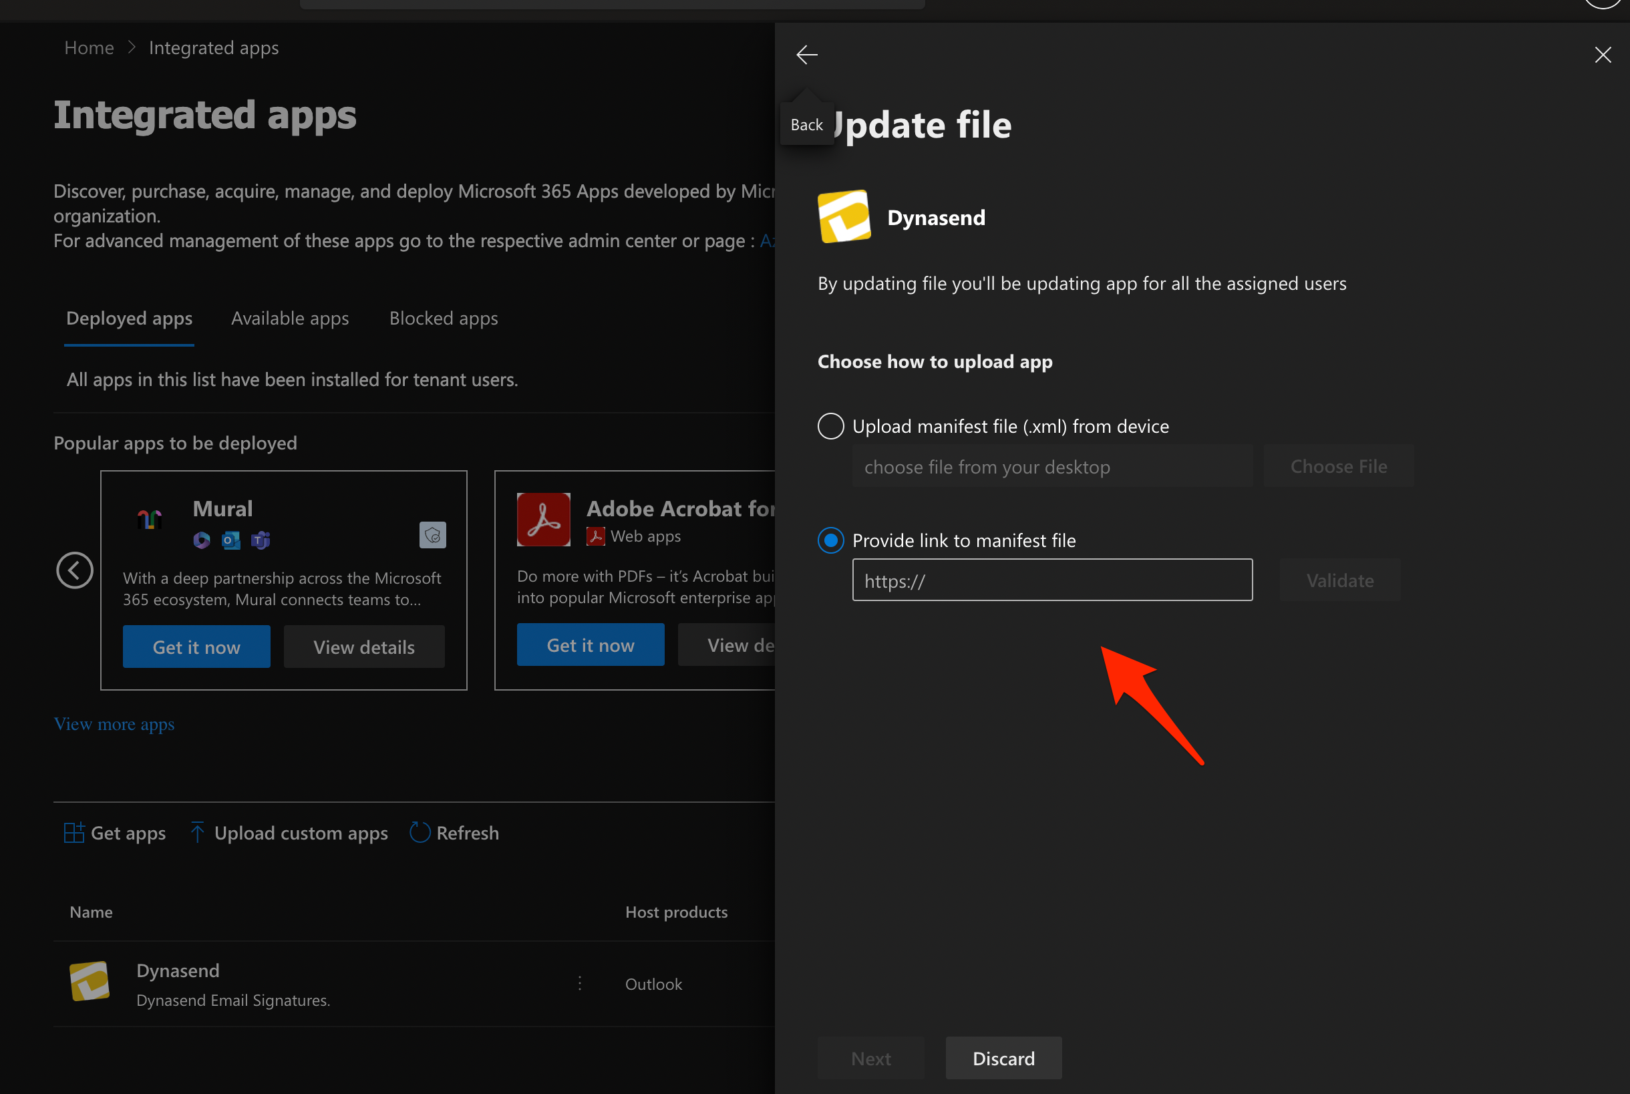Image resolution: width=1630 pixels, height=1094 pixels.
Task: Click Get it now for Mural
Action: coord(196,646)
